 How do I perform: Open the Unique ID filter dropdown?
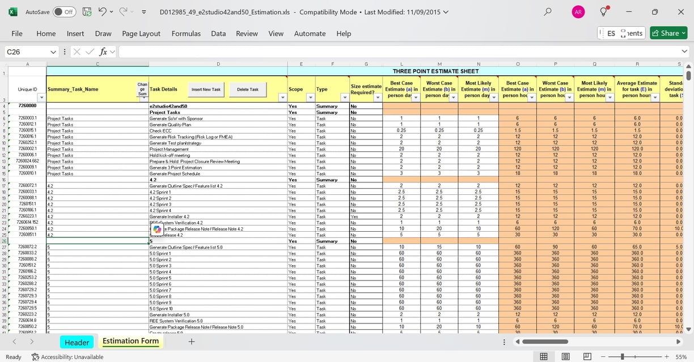pos(41,98)
